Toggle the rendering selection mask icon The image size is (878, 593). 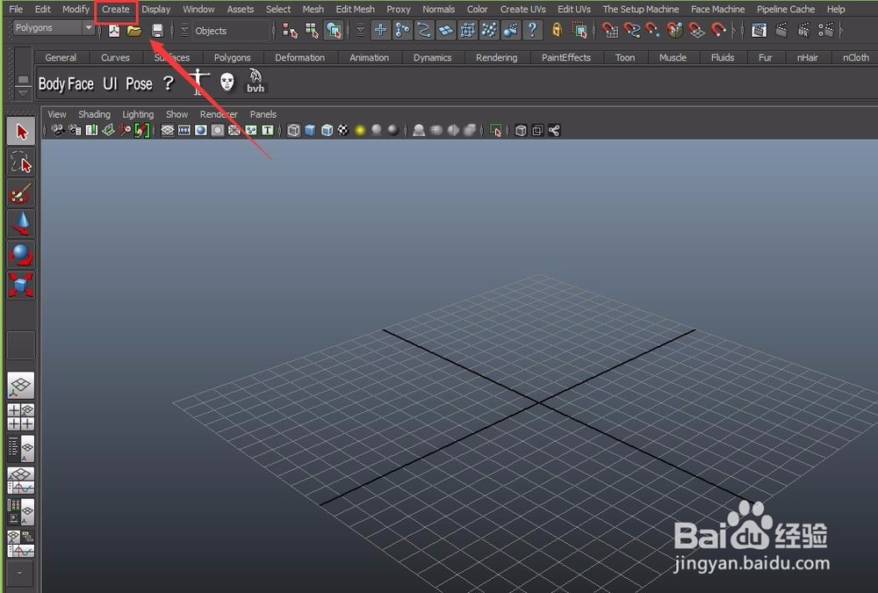pos(511,30)
